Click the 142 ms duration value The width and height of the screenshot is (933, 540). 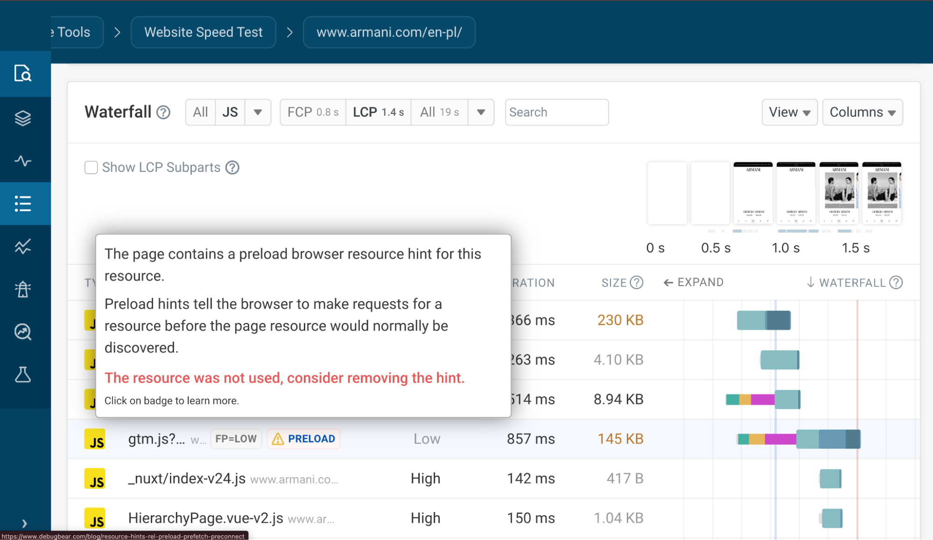pyautogui.click(x=531, y=478)
